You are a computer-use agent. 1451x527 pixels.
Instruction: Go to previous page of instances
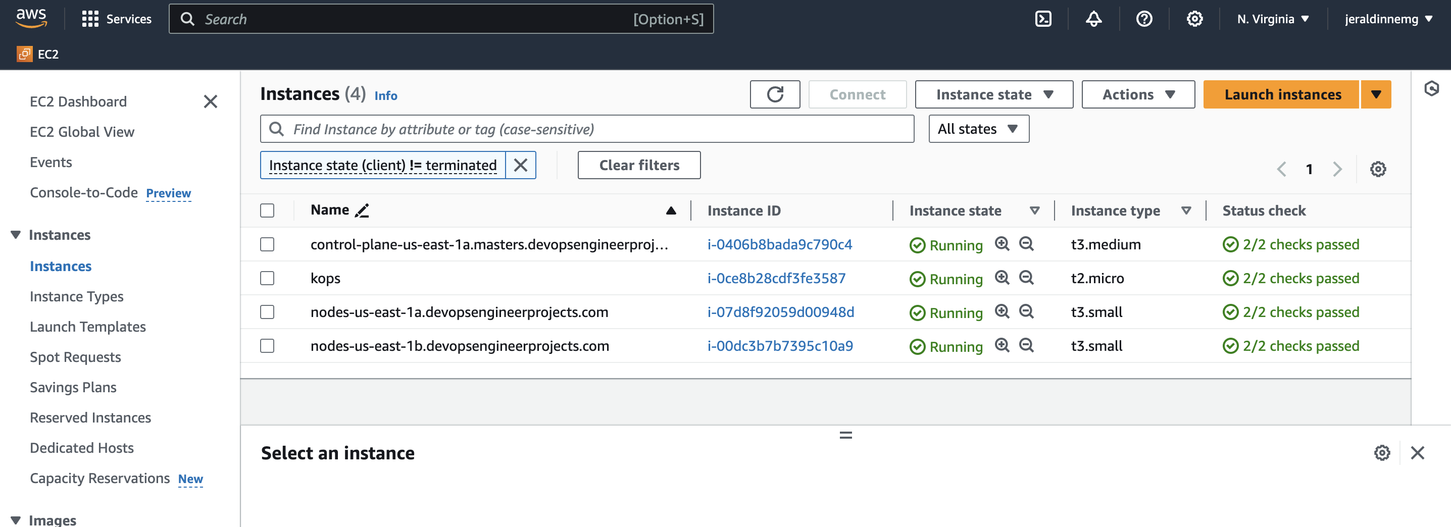click(x=1281, y=169)
